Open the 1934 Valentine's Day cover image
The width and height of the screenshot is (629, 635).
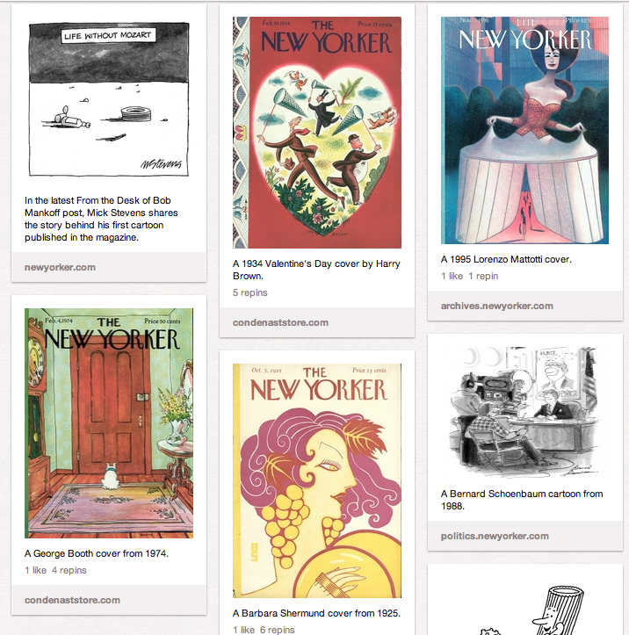317,133
